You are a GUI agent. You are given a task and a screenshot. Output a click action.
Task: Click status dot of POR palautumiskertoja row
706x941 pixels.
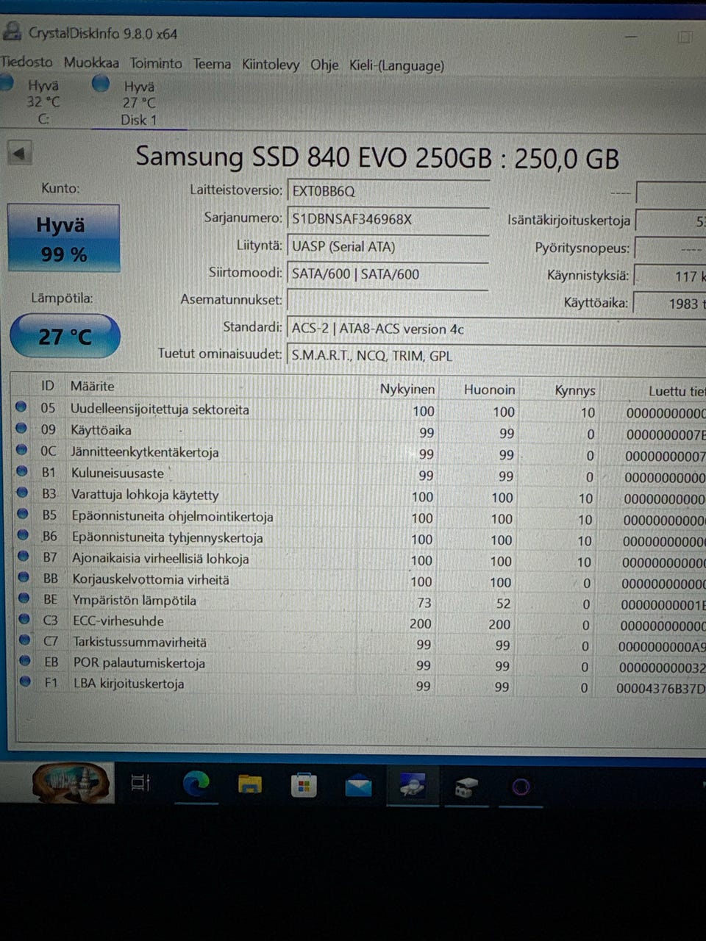(25, 660)
